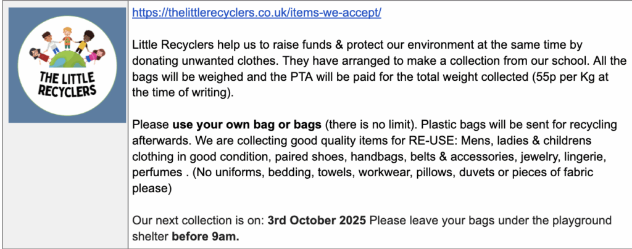Open the thelittlerecyclers.co.uk items-we-accept link
632x249 pixels.
pos(257,12)
